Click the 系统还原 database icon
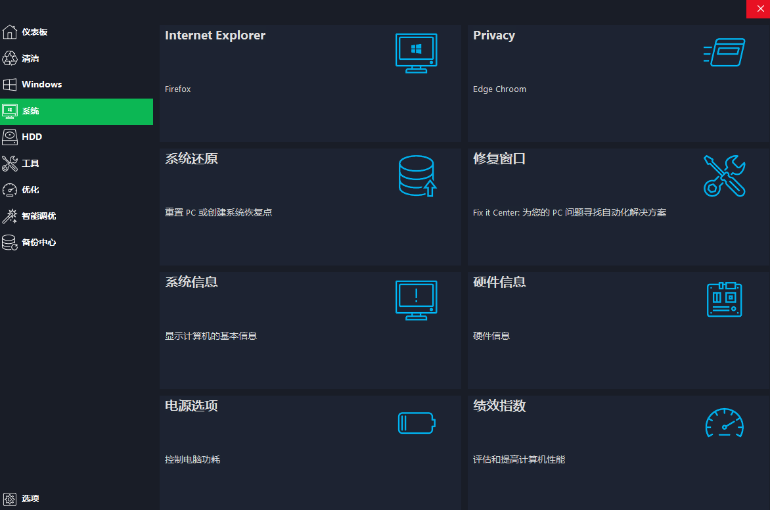The width and height of the screenshot is (770, 510). [x=417, y=176]
